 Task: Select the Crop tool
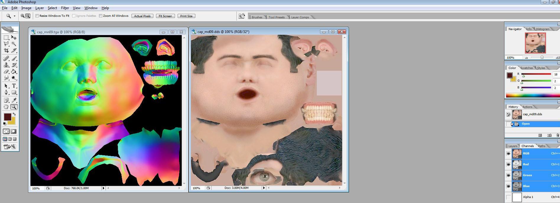pyautogui.click(x=6, y=50)
